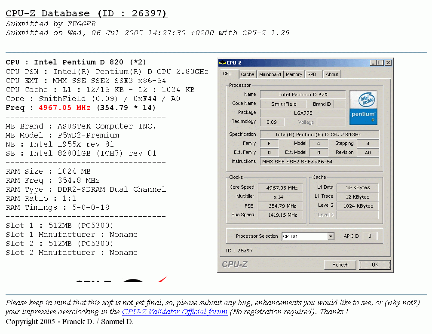Click the CPU-Z title bar app icon

pyautogui.click(x=222, y=63)
